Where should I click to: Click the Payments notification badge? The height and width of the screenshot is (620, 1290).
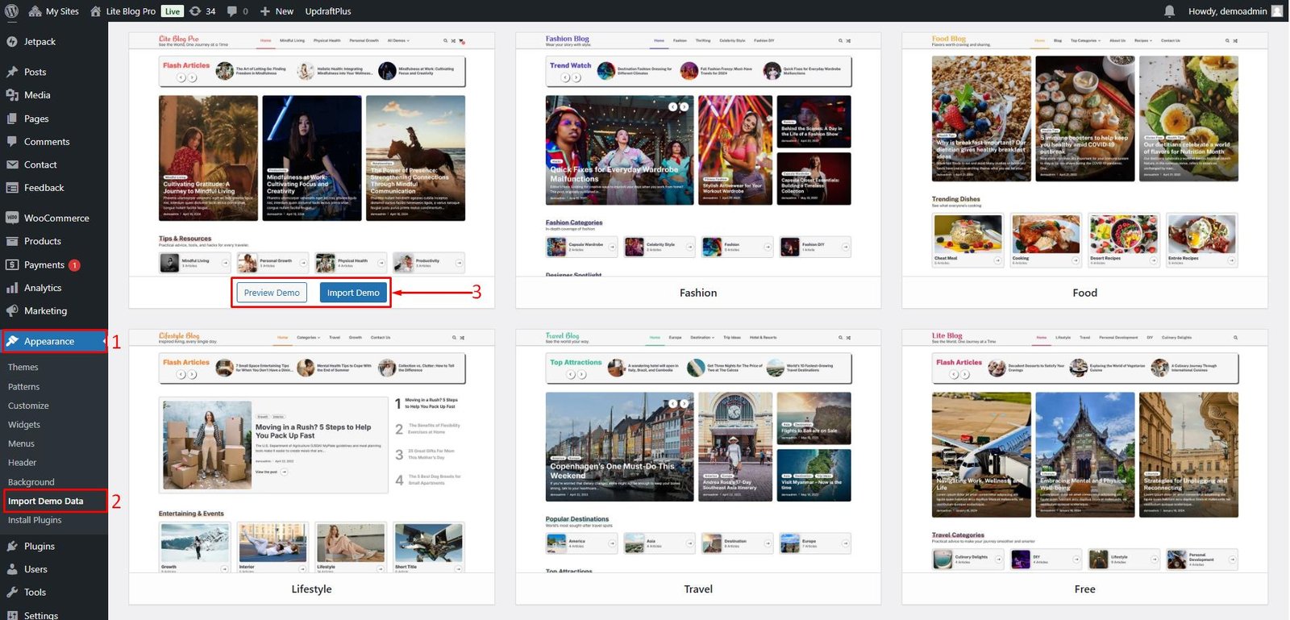pyautogui.click(x=74, y=265)
